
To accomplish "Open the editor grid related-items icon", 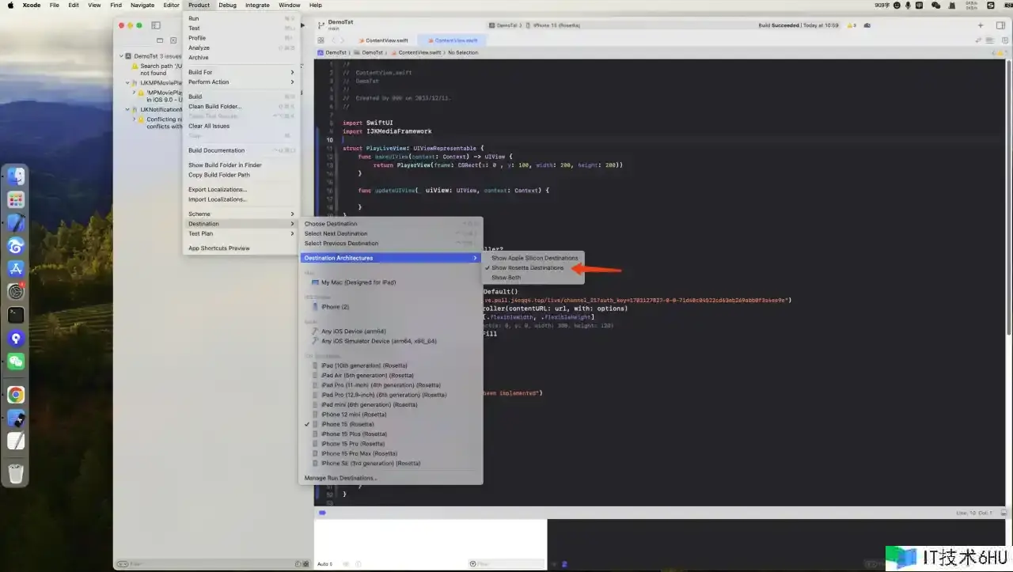I will [x=321, y=40].
